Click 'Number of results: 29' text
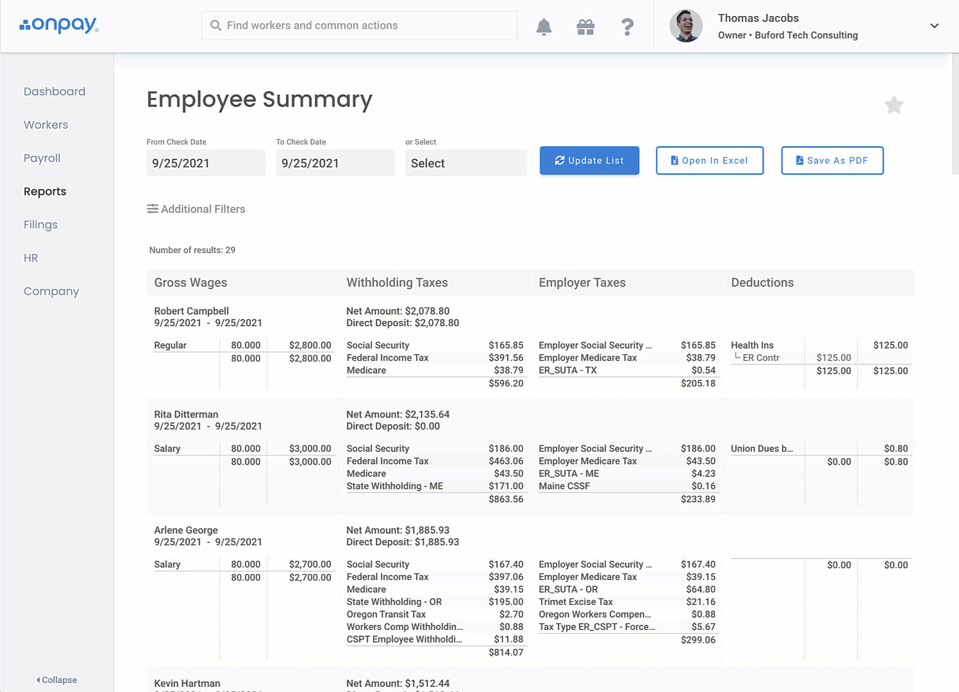This screenshot has height=692, width=959. coord(192,250)
